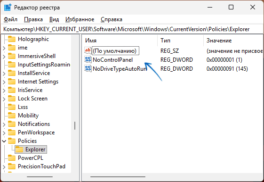Click the ime folder icon
The image size is (264, 182).
[12, 48]
